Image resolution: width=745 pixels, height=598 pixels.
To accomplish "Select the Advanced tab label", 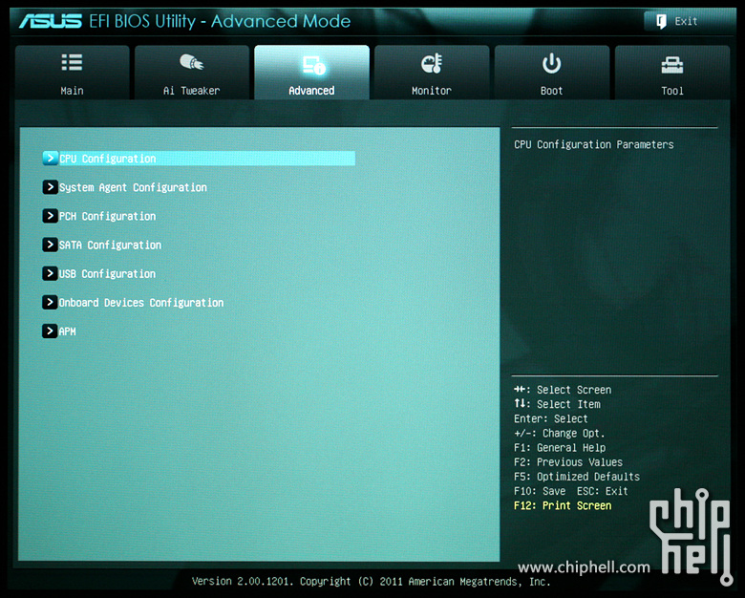I will (311, 91).
